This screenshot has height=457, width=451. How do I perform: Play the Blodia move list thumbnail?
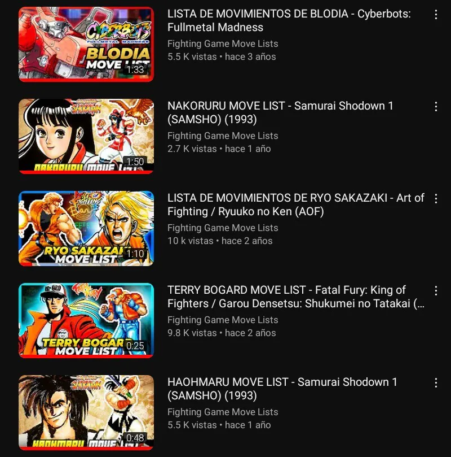(86, 44)
